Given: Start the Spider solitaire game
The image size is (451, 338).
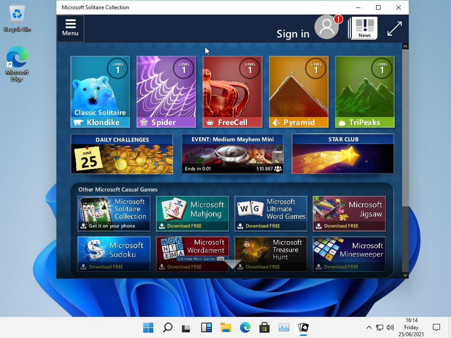Looking at the screenshot, I should [166, 92].
